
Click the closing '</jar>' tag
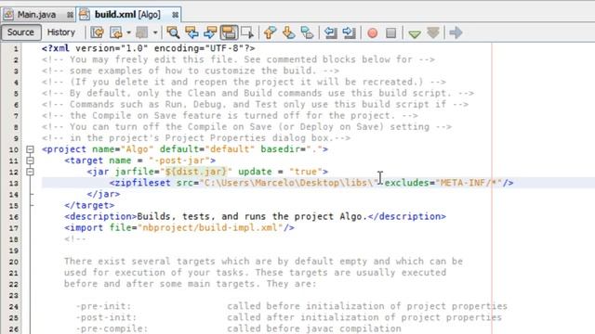point(103,194)
